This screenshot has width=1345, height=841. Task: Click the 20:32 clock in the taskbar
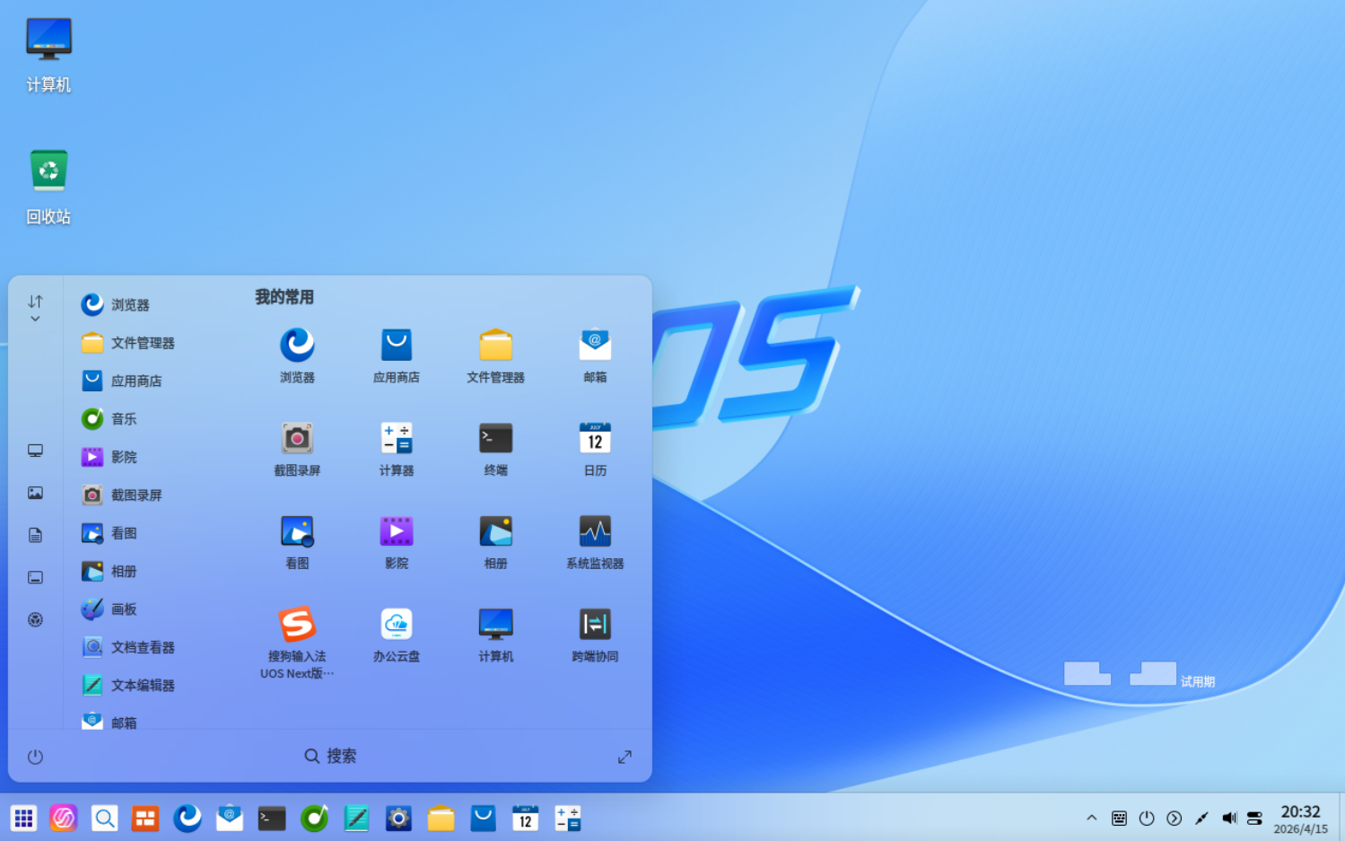pos(1300,819)
